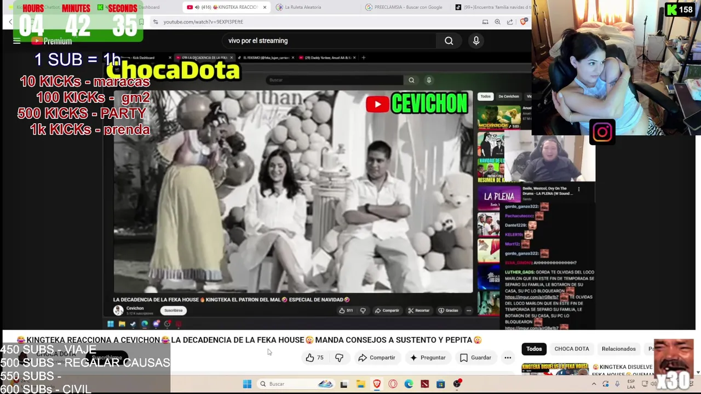
Task: Click the ESP LAA language indicator
Action: (631, 384)
